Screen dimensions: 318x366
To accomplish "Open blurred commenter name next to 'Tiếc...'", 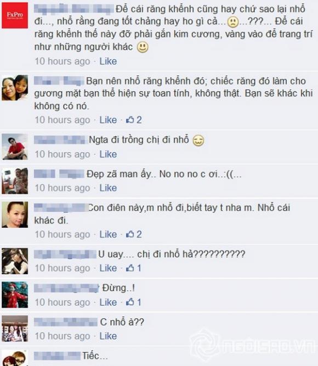I will pos(57,356).
